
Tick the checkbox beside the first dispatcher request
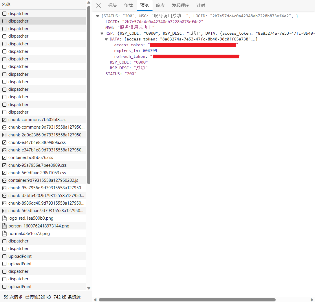pos(4,14)
